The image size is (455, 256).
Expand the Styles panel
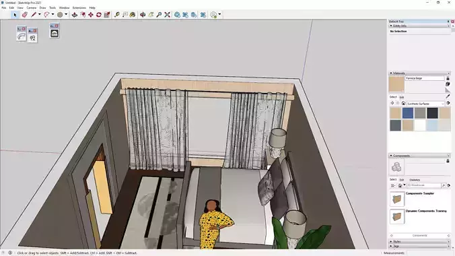[x=391, y=241]
